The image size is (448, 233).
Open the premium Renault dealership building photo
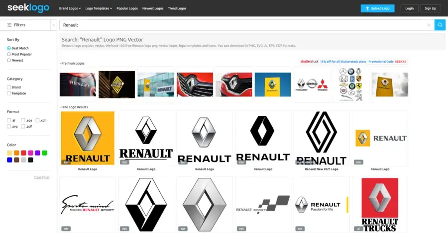(156, 84)
